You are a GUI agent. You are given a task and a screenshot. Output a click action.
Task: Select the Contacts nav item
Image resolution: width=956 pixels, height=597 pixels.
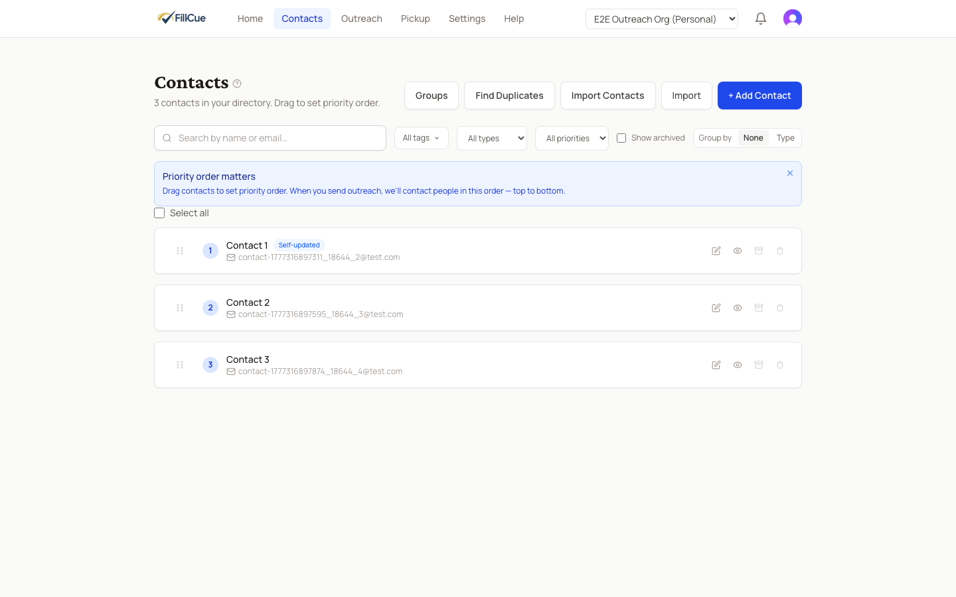click(302, 19)
